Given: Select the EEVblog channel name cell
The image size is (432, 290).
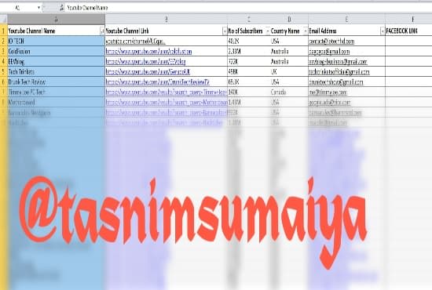Looking at the screenshot, I should [57, 61].
